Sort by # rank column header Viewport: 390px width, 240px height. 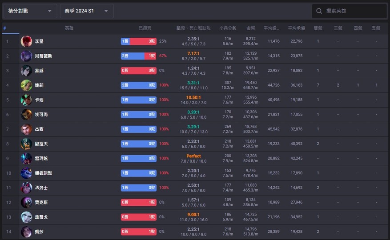pos(5,28)
